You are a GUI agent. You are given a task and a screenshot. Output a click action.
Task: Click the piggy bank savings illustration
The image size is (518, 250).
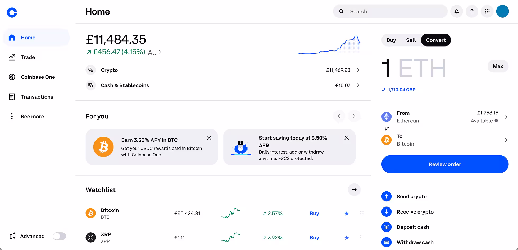(241, 148)
